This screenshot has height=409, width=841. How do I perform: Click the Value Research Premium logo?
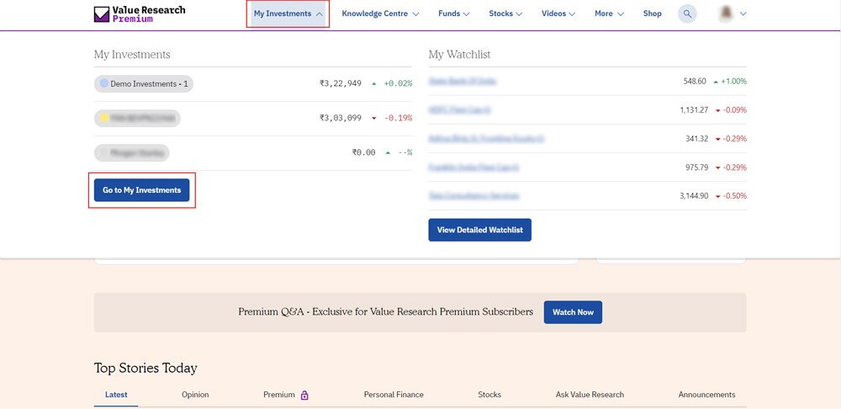click(x=140, y=13)
